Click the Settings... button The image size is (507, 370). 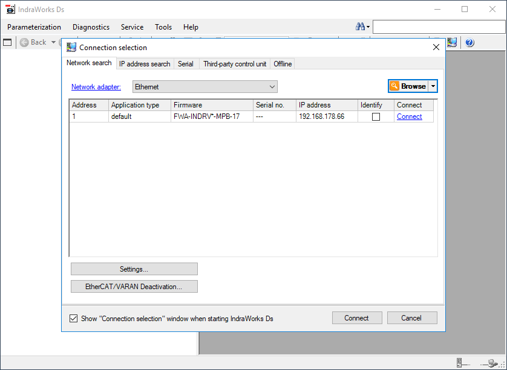pos(134,269)
